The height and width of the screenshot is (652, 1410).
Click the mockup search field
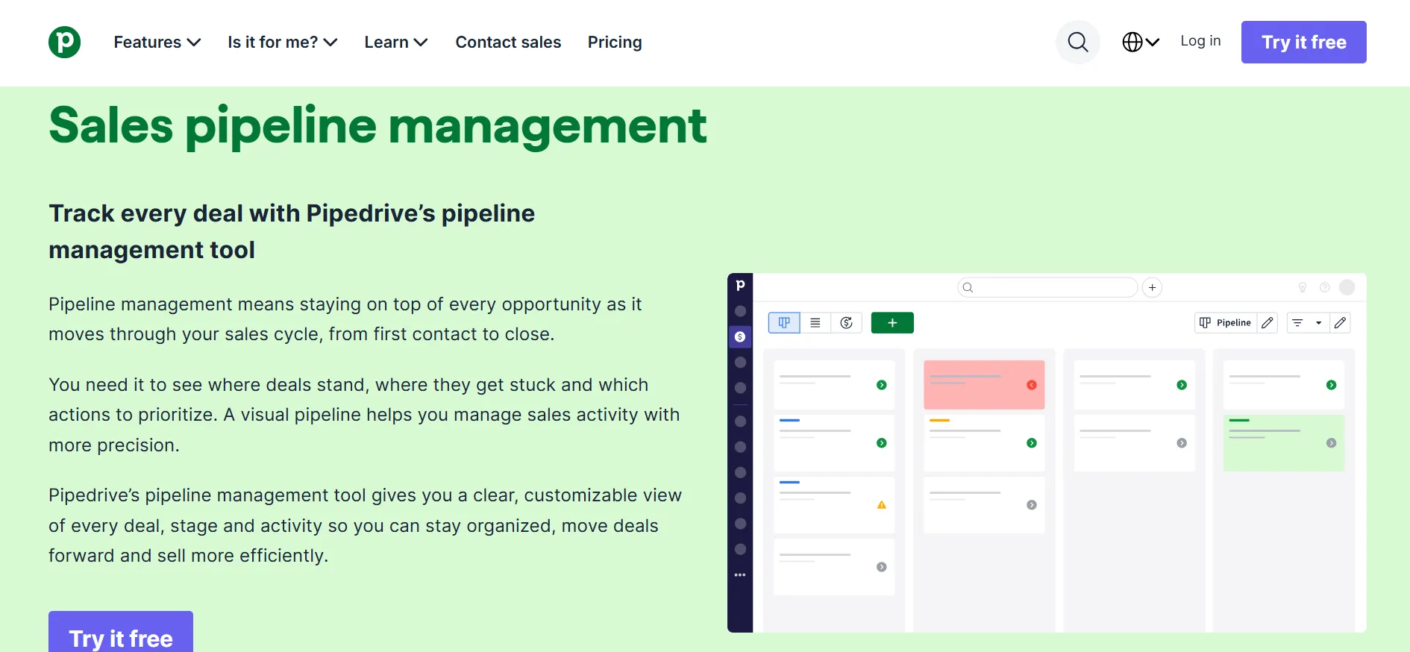(1047, 287)
